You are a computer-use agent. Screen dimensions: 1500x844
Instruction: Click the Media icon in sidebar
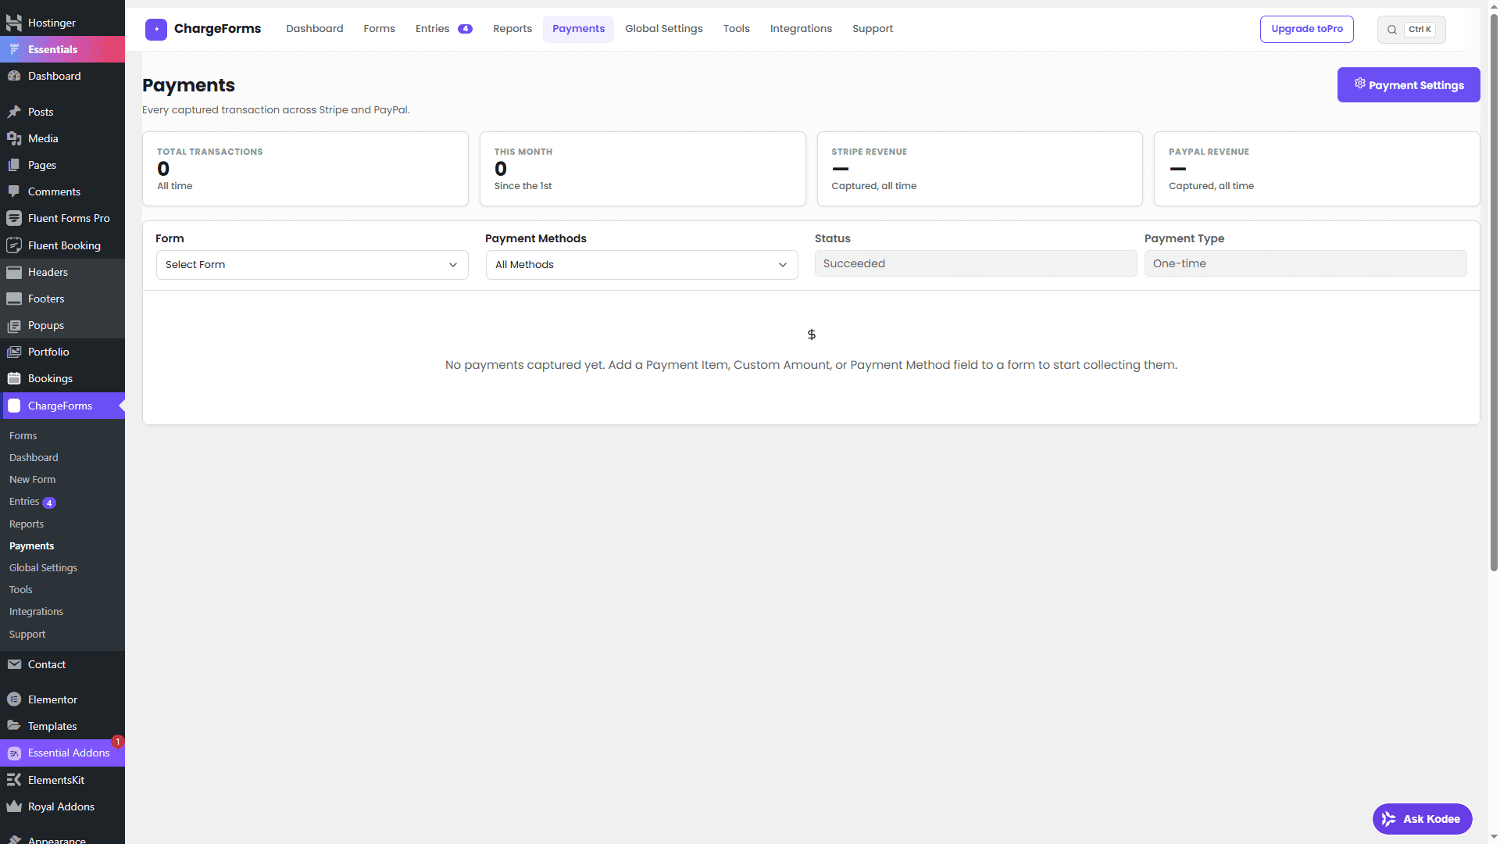(x=14, y=138)
